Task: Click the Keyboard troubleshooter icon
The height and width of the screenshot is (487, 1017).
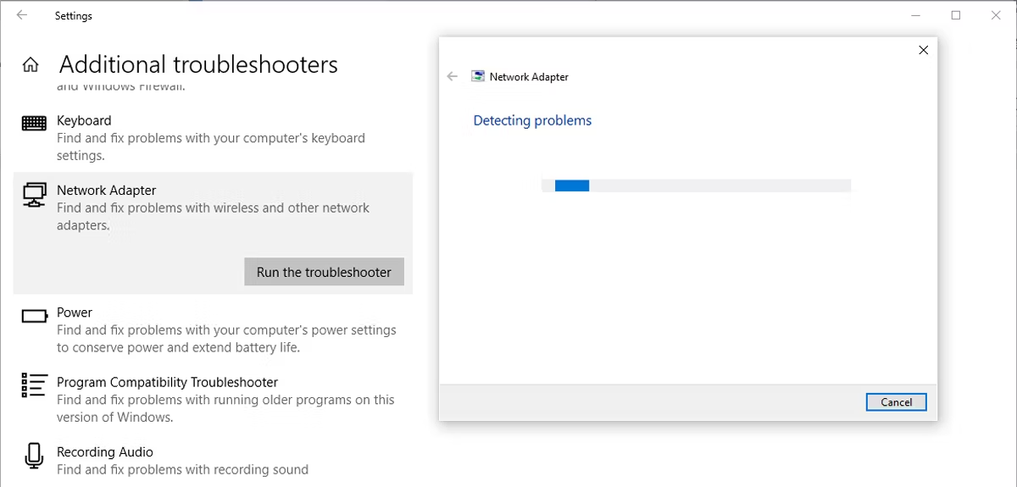Action: pyautogui.click(x=34, y=124)
